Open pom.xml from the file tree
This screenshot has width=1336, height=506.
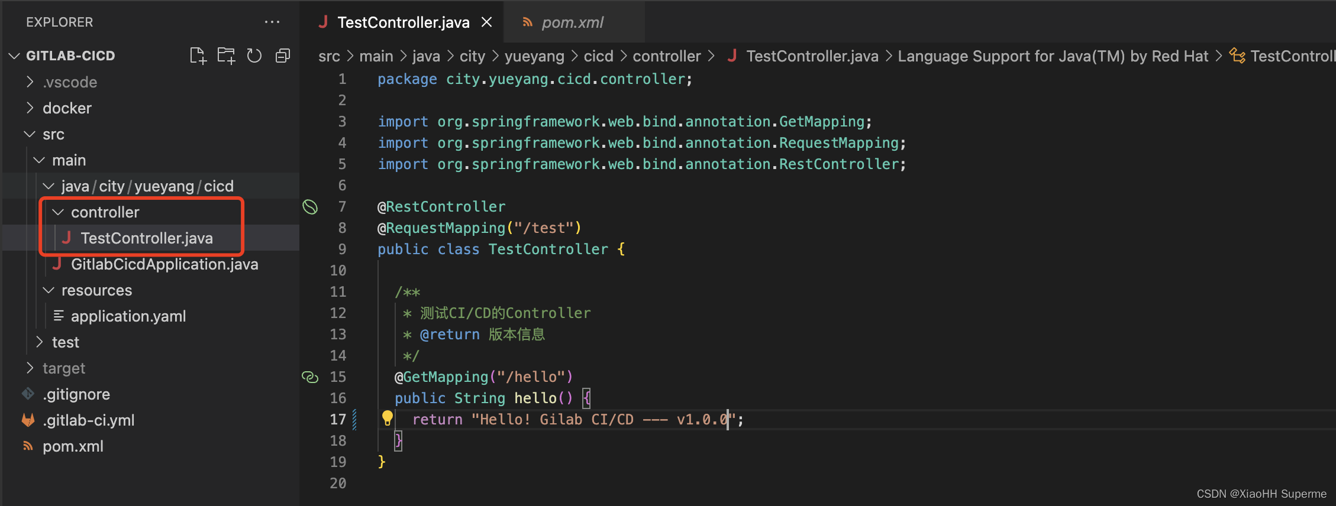click(x=73, y=446)
